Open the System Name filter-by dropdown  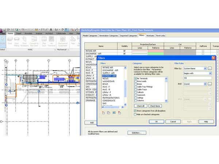coord(205,69)
